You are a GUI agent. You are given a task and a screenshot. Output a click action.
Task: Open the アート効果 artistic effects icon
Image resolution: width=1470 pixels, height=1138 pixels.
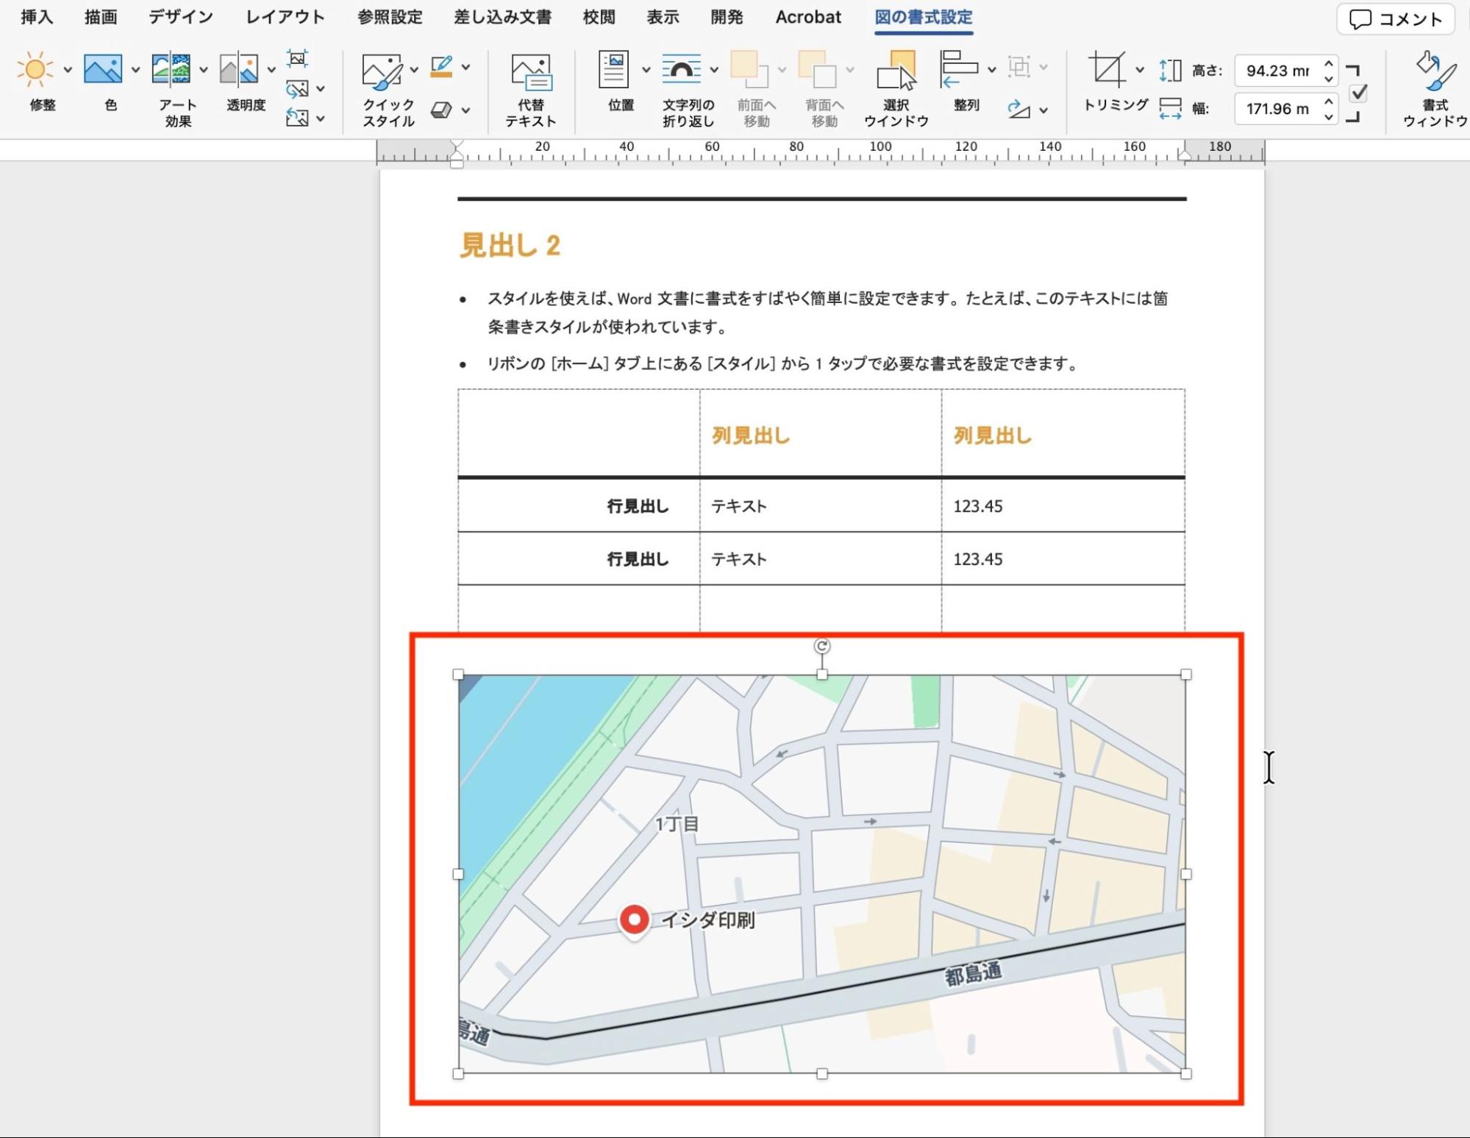[x=171, y=70]
